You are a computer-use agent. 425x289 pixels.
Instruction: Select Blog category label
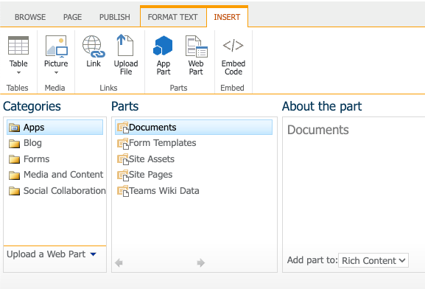coord(32,143)
